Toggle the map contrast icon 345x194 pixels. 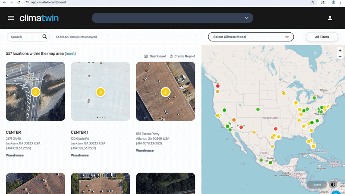pos(333,185)
